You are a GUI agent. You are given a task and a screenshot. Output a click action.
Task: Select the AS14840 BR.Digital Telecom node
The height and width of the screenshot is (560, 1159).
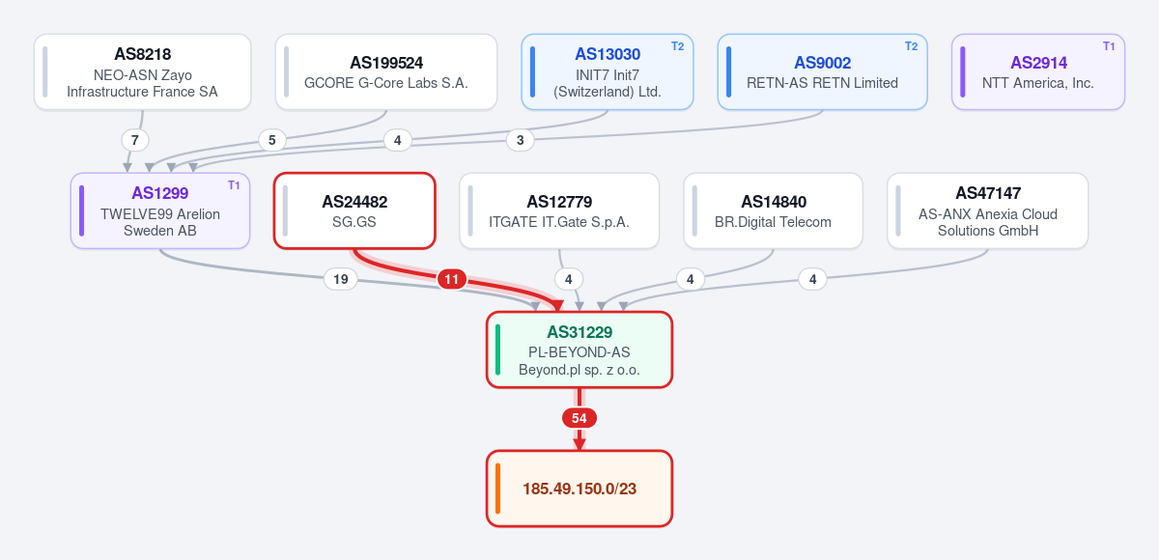pyautogui.click(x=773, y=210)
